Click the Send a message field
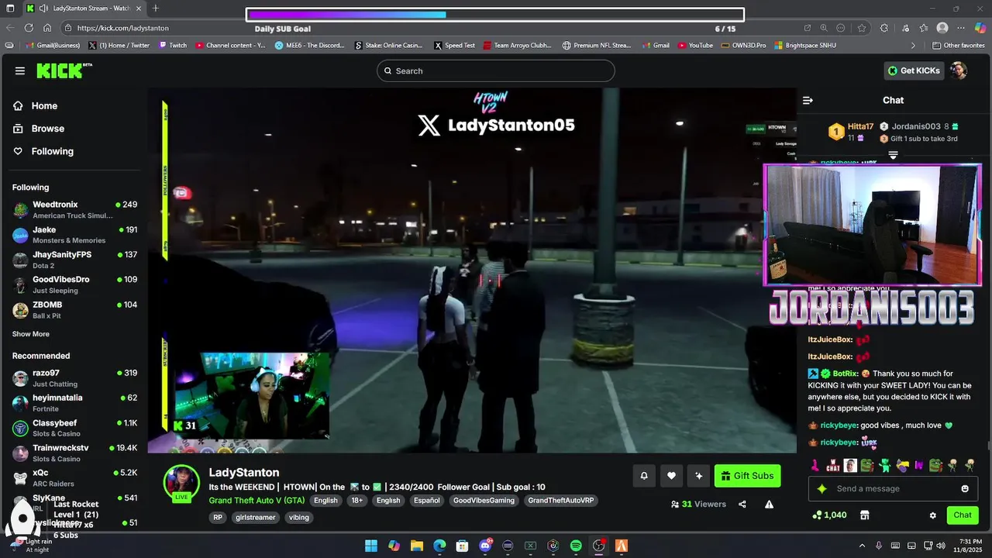Viewport: 992px width, 558px height. click(x=891, y=489)
